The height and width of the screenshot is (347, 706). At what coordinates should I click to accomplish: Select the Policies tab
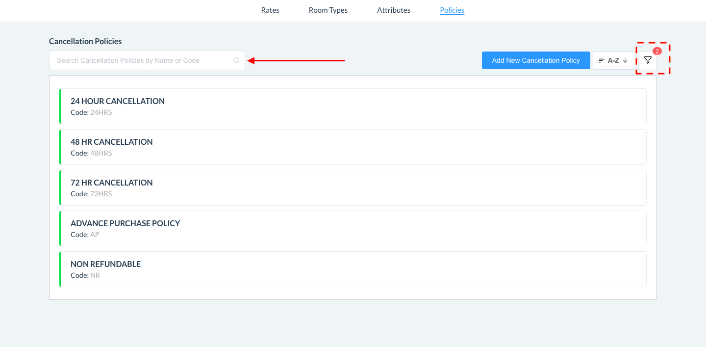pos(452,10)
